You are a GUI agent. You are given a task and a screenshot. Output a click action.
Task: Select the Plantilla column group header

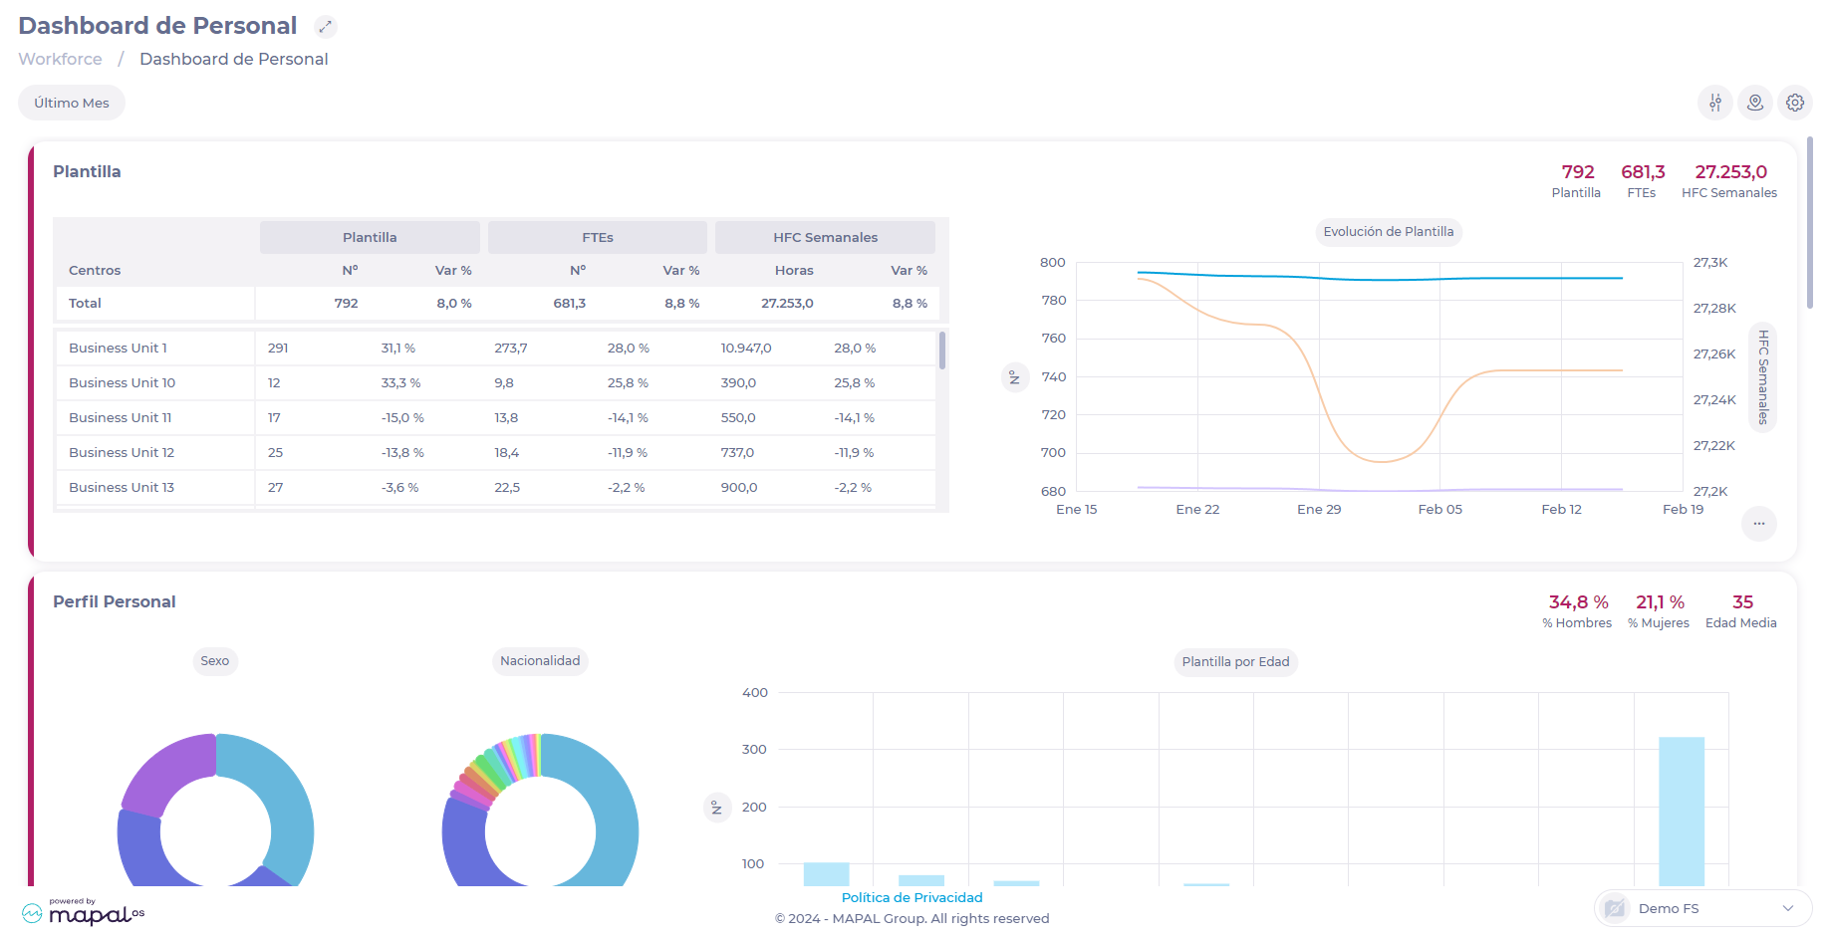370,237
